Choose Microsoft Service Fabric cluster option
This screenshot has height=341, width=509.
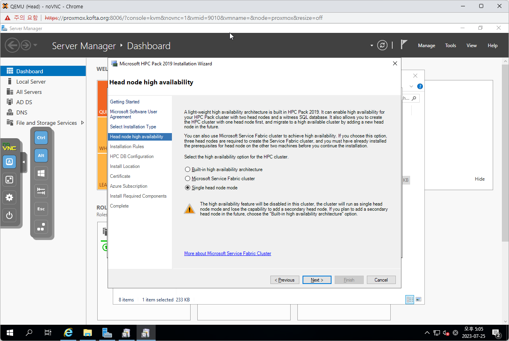pos(188,179)
